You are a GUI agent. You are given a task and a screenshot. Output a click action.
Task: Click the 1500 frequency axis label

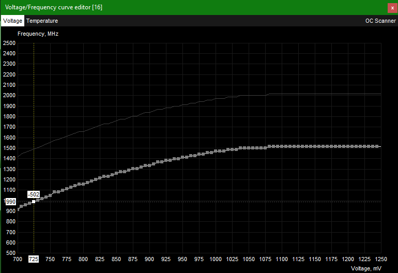click(9, 148)
